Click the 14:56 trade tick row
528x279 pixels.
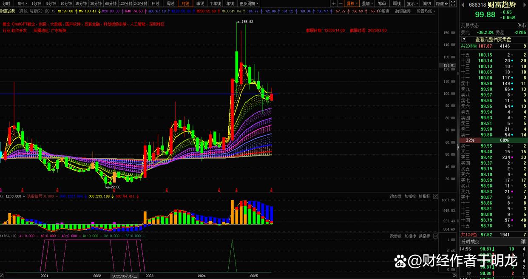tap(493, 249)
